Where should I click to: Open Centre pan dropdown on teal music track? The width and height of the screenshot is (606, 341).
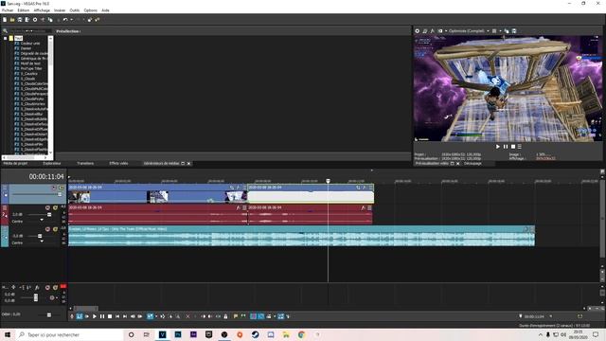(x=42, y=242)
